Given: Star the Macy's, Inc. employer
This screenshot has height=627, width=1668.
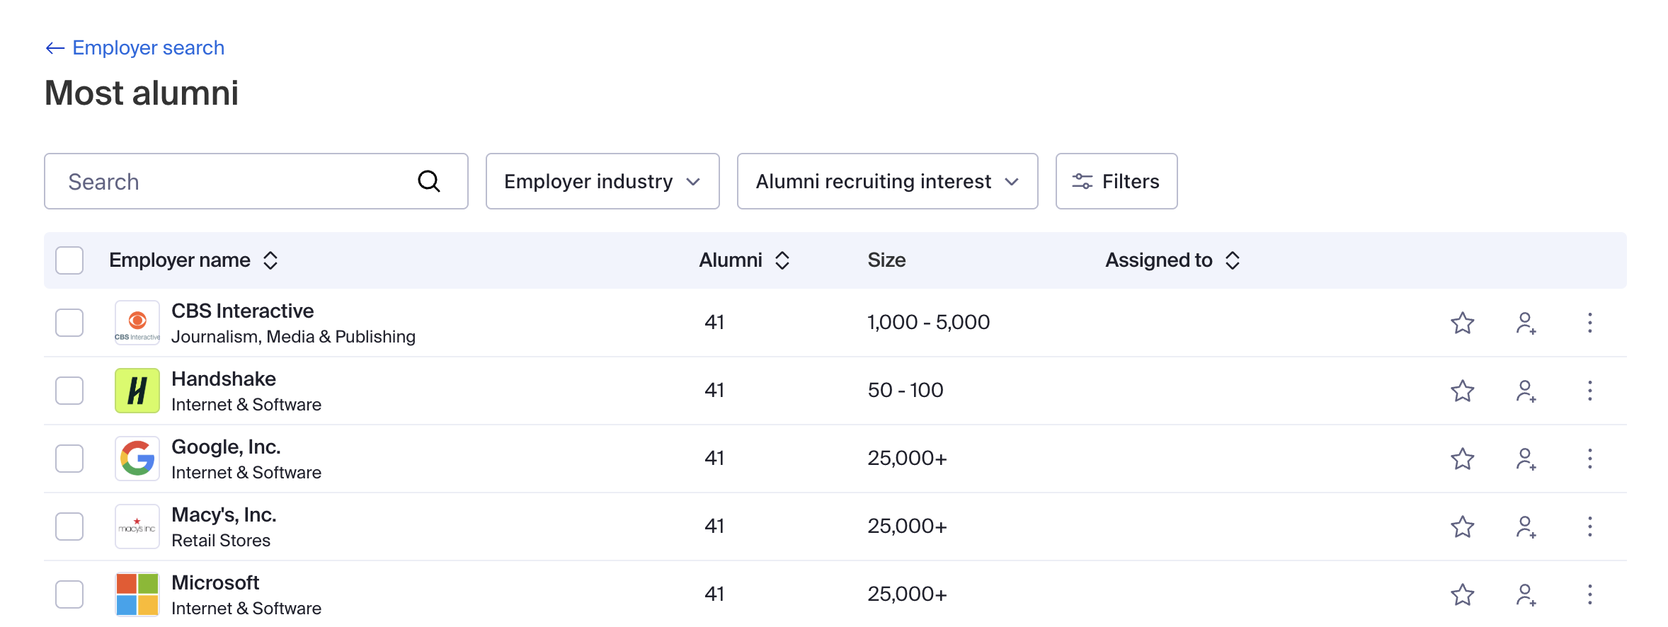Looking at the screenshot, I should 1462,527.
